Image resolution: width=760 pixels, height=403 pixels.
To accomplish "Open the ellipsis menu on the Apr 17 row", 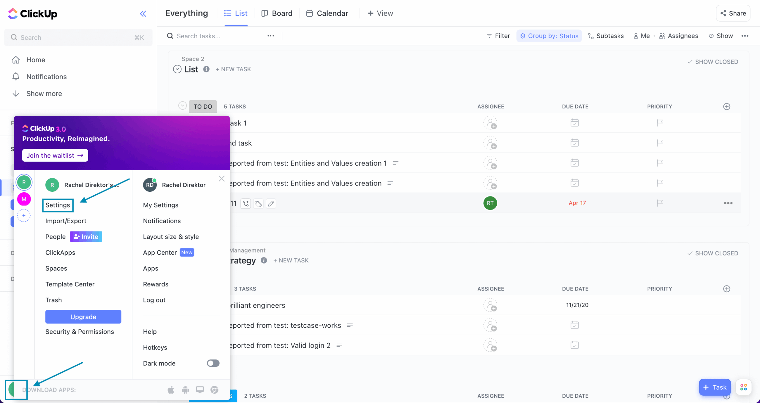I will [x=728, y=203].
